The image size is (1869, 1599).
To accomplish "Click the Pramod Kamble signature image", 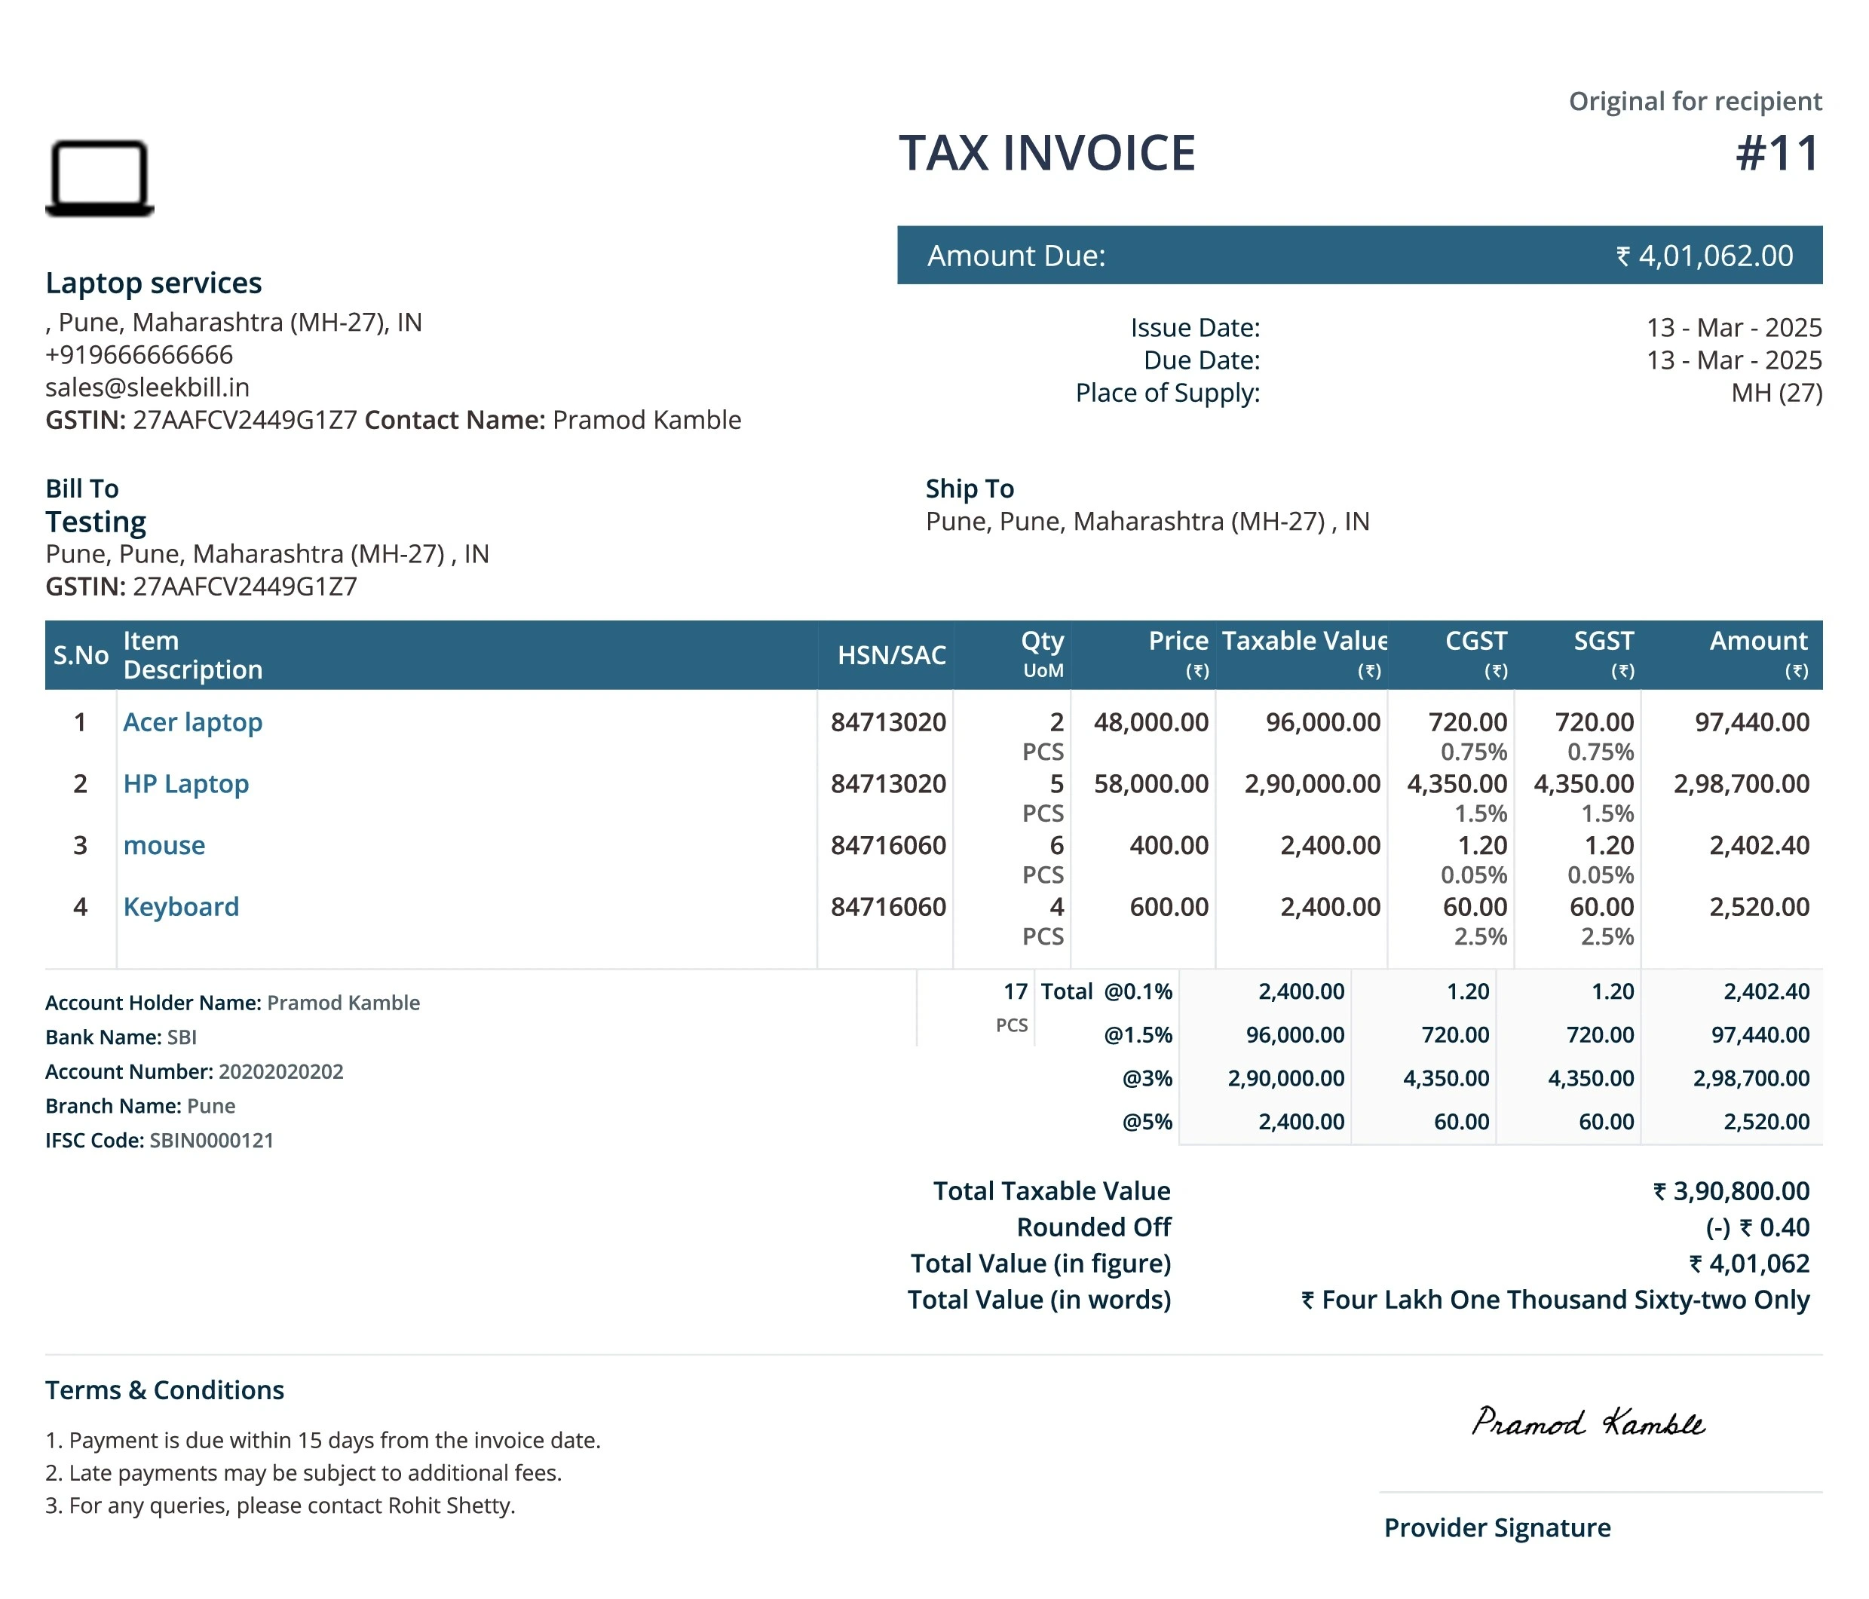I will pyautogui.click(x=1588, y=1423).
